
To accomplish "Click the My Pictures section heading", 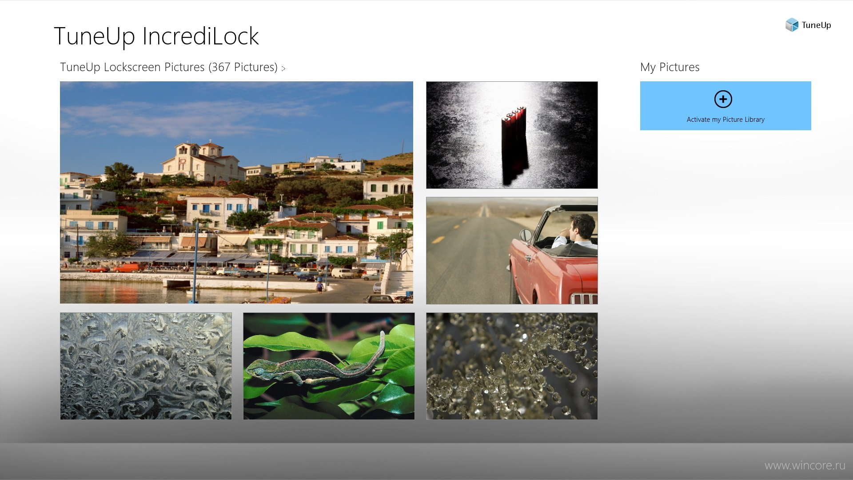I will click(670, 67).
